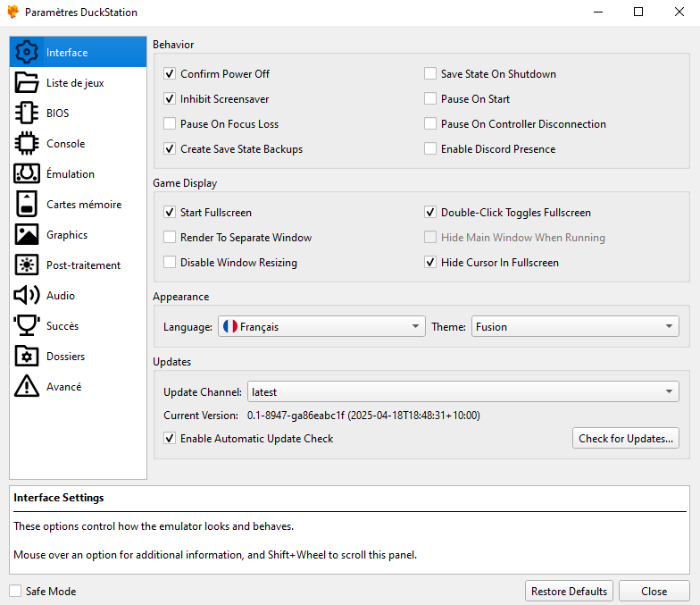Click the Interface Settings help heading
The height and width of the screenshot is (605, 700).
tap(59, 498)
